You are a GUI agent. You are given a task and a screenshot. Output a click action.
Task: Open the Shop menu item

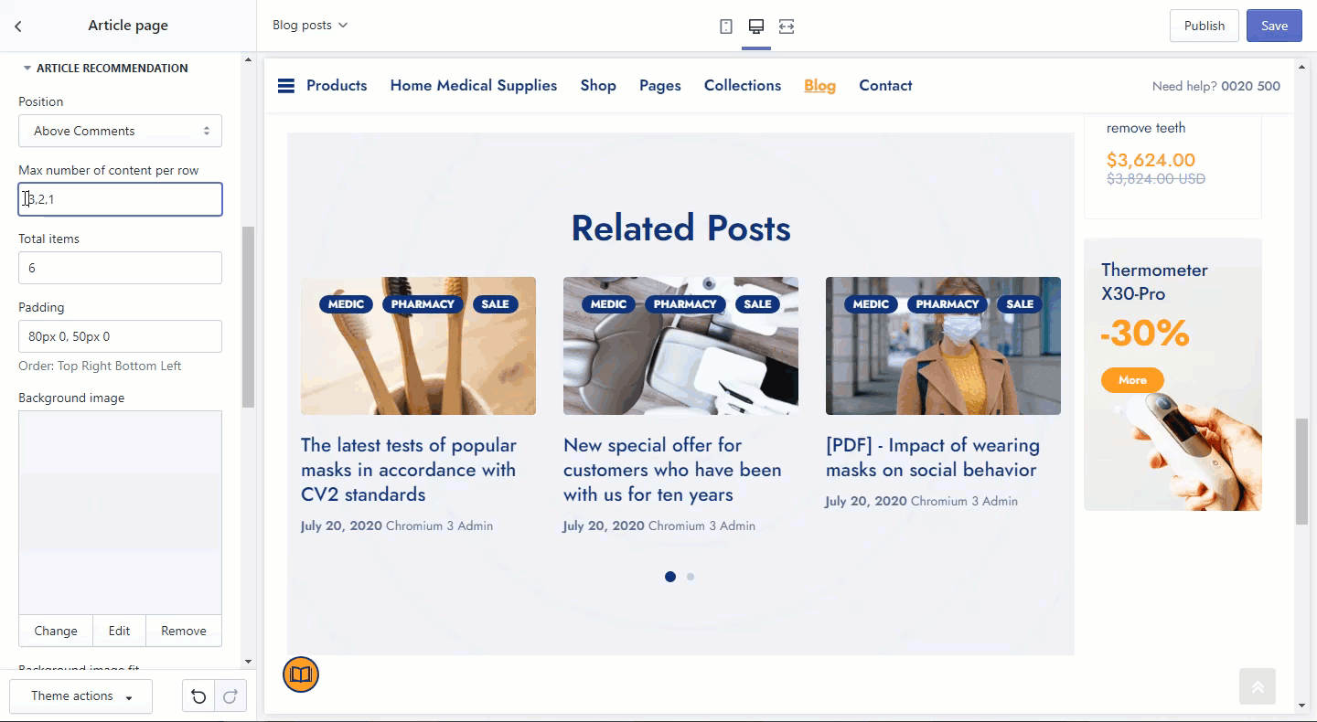(598, 86)
